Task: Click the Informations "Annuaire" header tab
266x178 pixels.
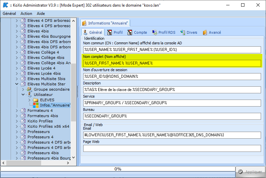Action: (x=105, y=23)
